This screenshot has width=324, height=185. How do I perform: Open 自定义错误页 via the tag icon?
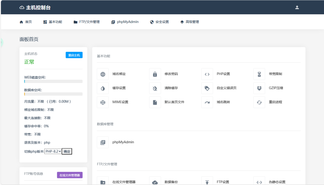tap(207, 88)
